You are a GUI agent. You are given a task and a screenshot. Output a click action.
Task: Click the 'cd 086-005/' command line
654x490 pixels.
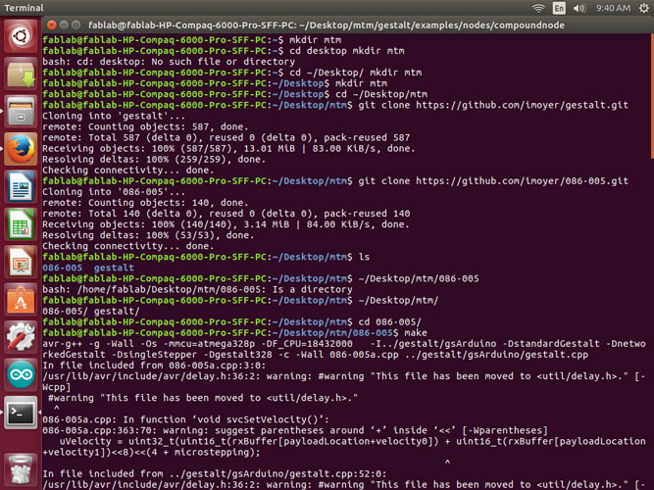coord(231,322)
